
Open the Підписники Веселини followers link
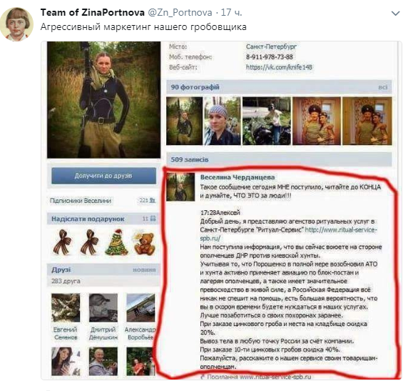[x=81, y=201]
